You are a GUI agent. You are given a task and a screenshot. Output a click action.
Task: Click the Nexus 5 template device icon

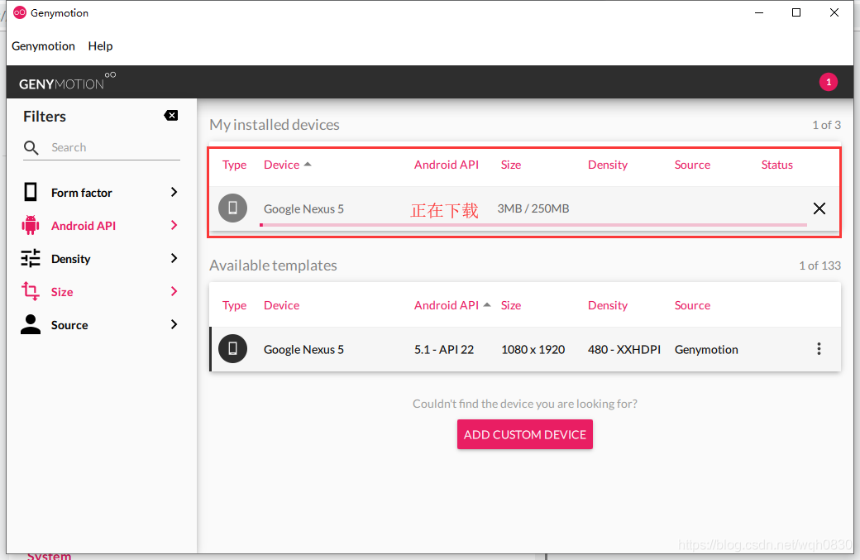tap(232, 349)
